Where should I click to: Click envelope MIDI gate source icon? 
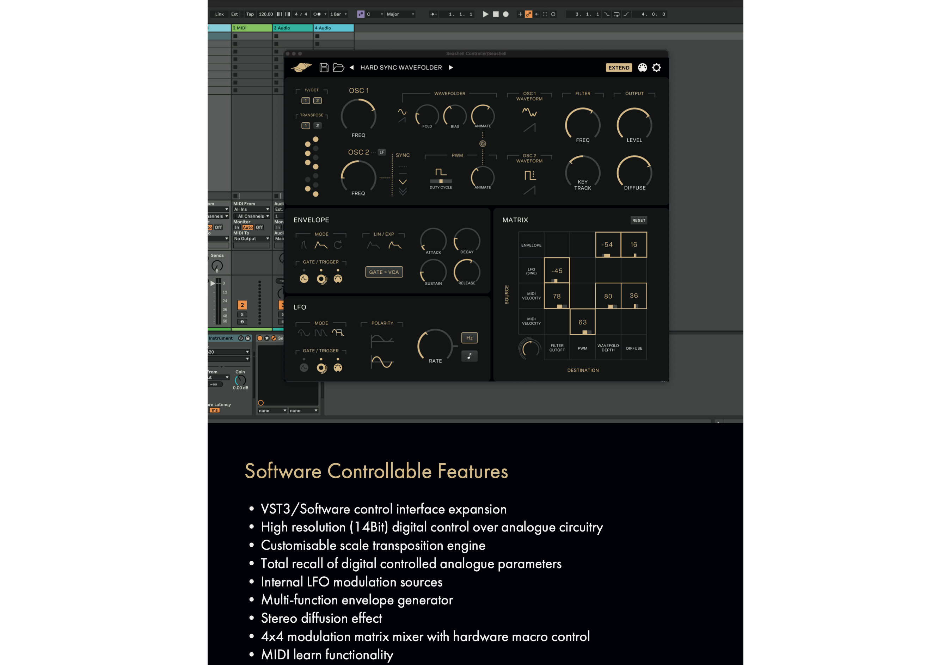click(x=338, y=279)
